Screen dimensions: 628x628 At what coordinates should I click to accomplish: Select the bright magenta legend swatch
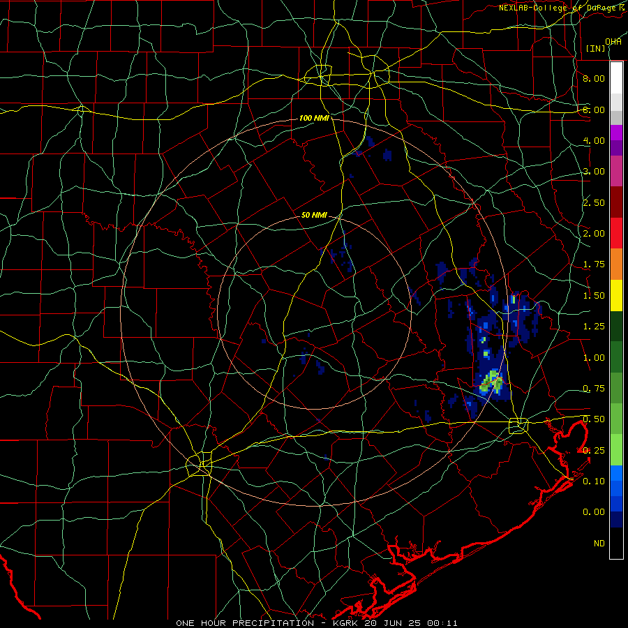tap(616, 133)
